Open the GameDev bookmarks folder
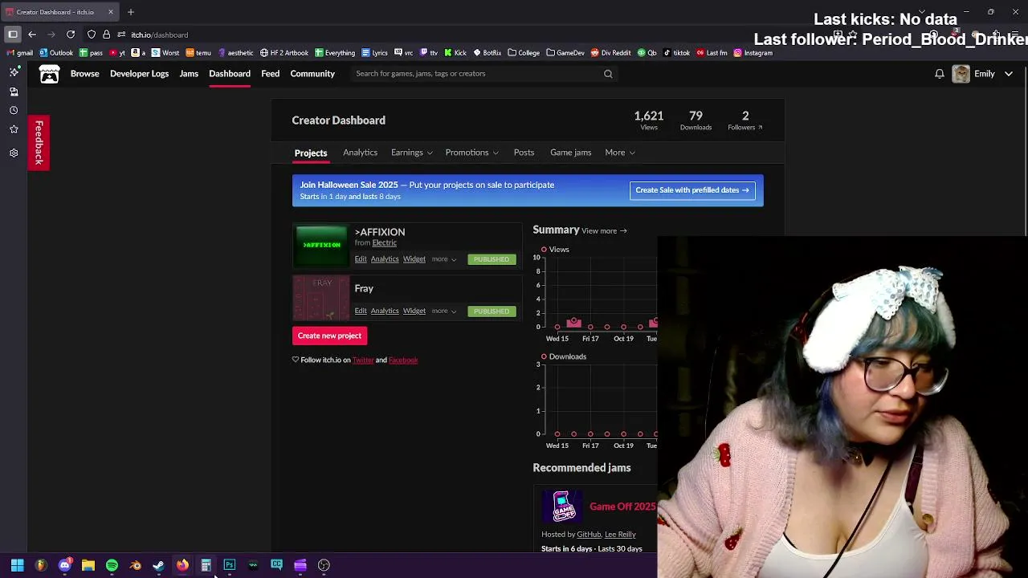The image size is (1028, 578). [x=565, y=53]
